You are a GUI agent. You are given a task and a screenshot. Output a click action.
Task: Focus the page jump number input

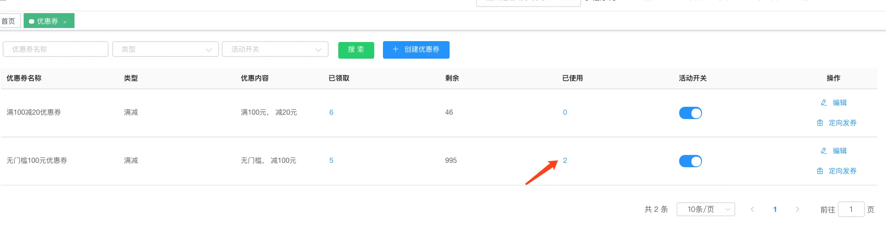(x=851, y=209)
